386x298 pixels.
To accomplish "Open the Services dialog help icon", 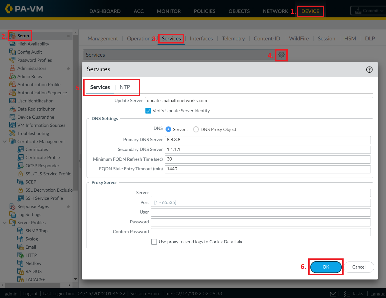I will 369,69.
